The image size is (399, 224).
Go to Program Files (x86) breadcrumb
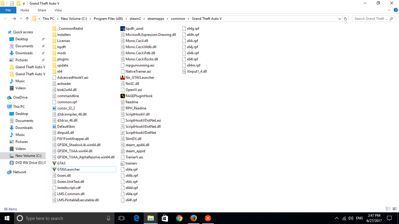point(108,19)
